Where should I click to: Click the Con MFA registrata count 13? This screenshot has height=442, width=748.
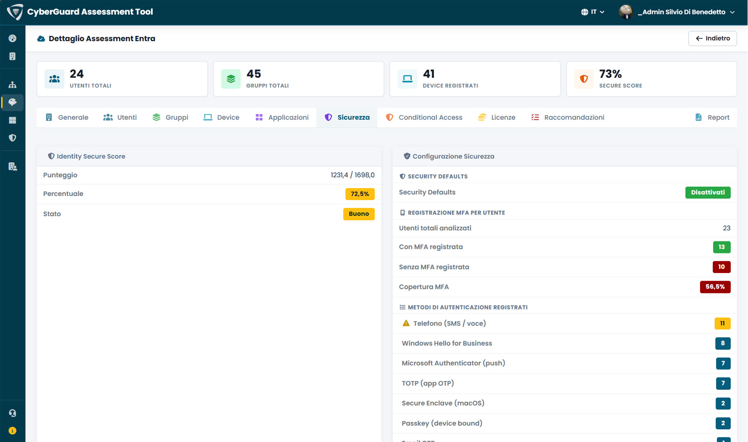point(722,247)
